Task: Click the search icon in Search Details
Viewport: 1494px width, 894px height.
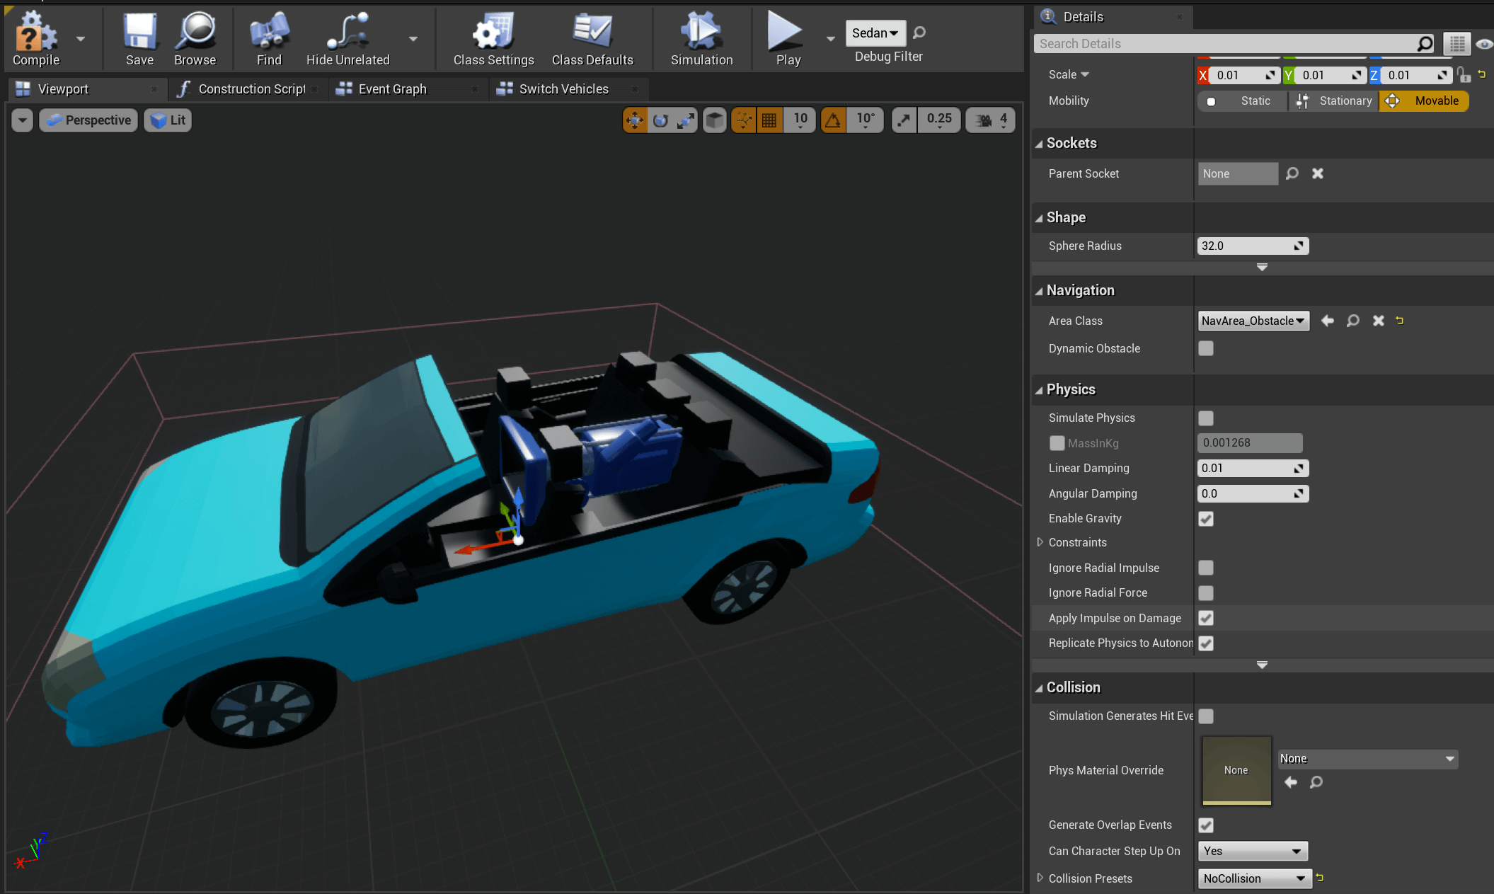Action: [1424, 44]
